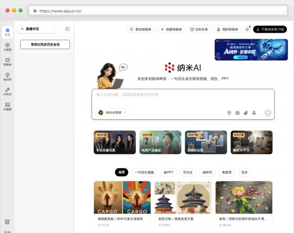
Task: Click the lock icon in the address bar
Action: pyautogui.click(x=35, y=11)
